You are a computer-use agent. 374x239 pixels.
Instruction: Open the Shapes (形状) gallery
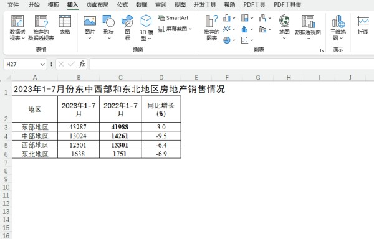tap(108, 27)
